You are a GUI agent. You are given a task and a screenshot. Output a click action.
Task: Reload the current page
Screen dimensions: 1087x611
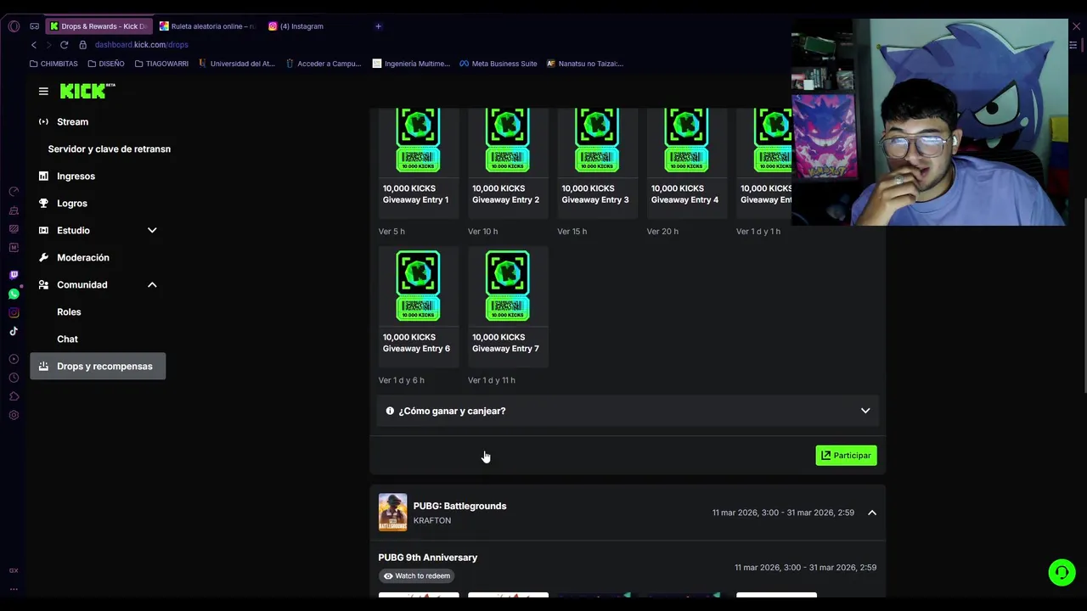click(64, 45)
